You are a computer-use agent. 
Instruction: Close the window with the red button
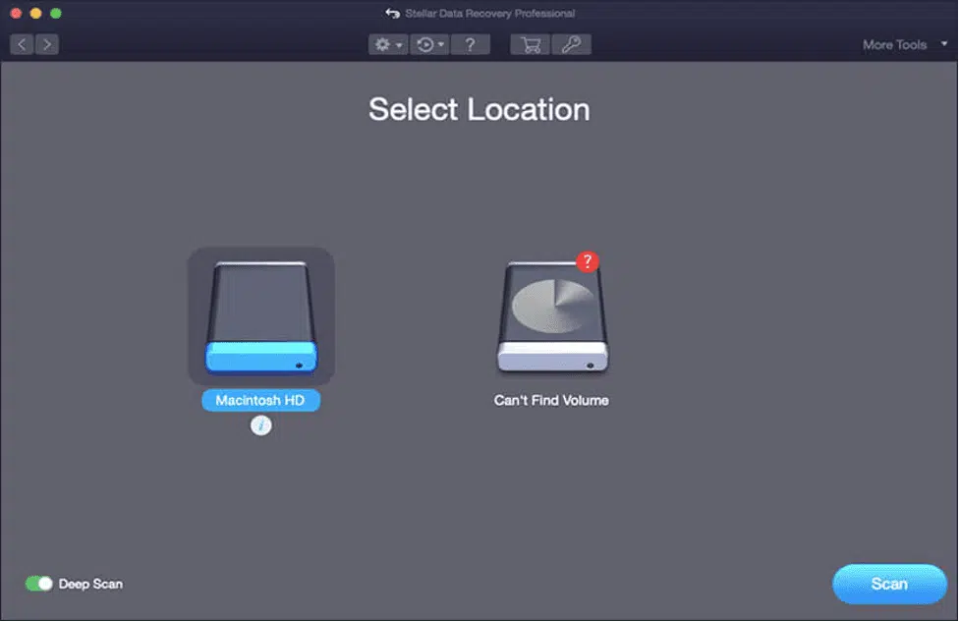(x=17, y=14)
